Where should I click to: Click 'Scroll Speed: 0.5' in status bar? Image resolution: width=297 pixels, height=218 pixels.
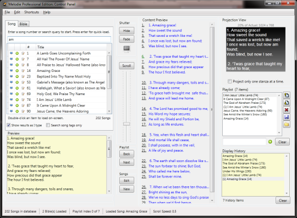164,211
